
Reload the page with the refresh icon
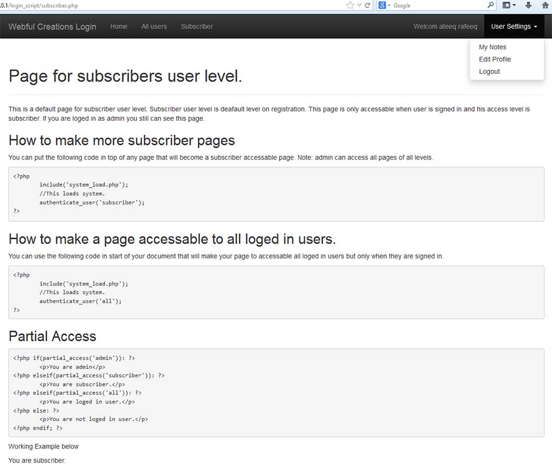point(367,5)
